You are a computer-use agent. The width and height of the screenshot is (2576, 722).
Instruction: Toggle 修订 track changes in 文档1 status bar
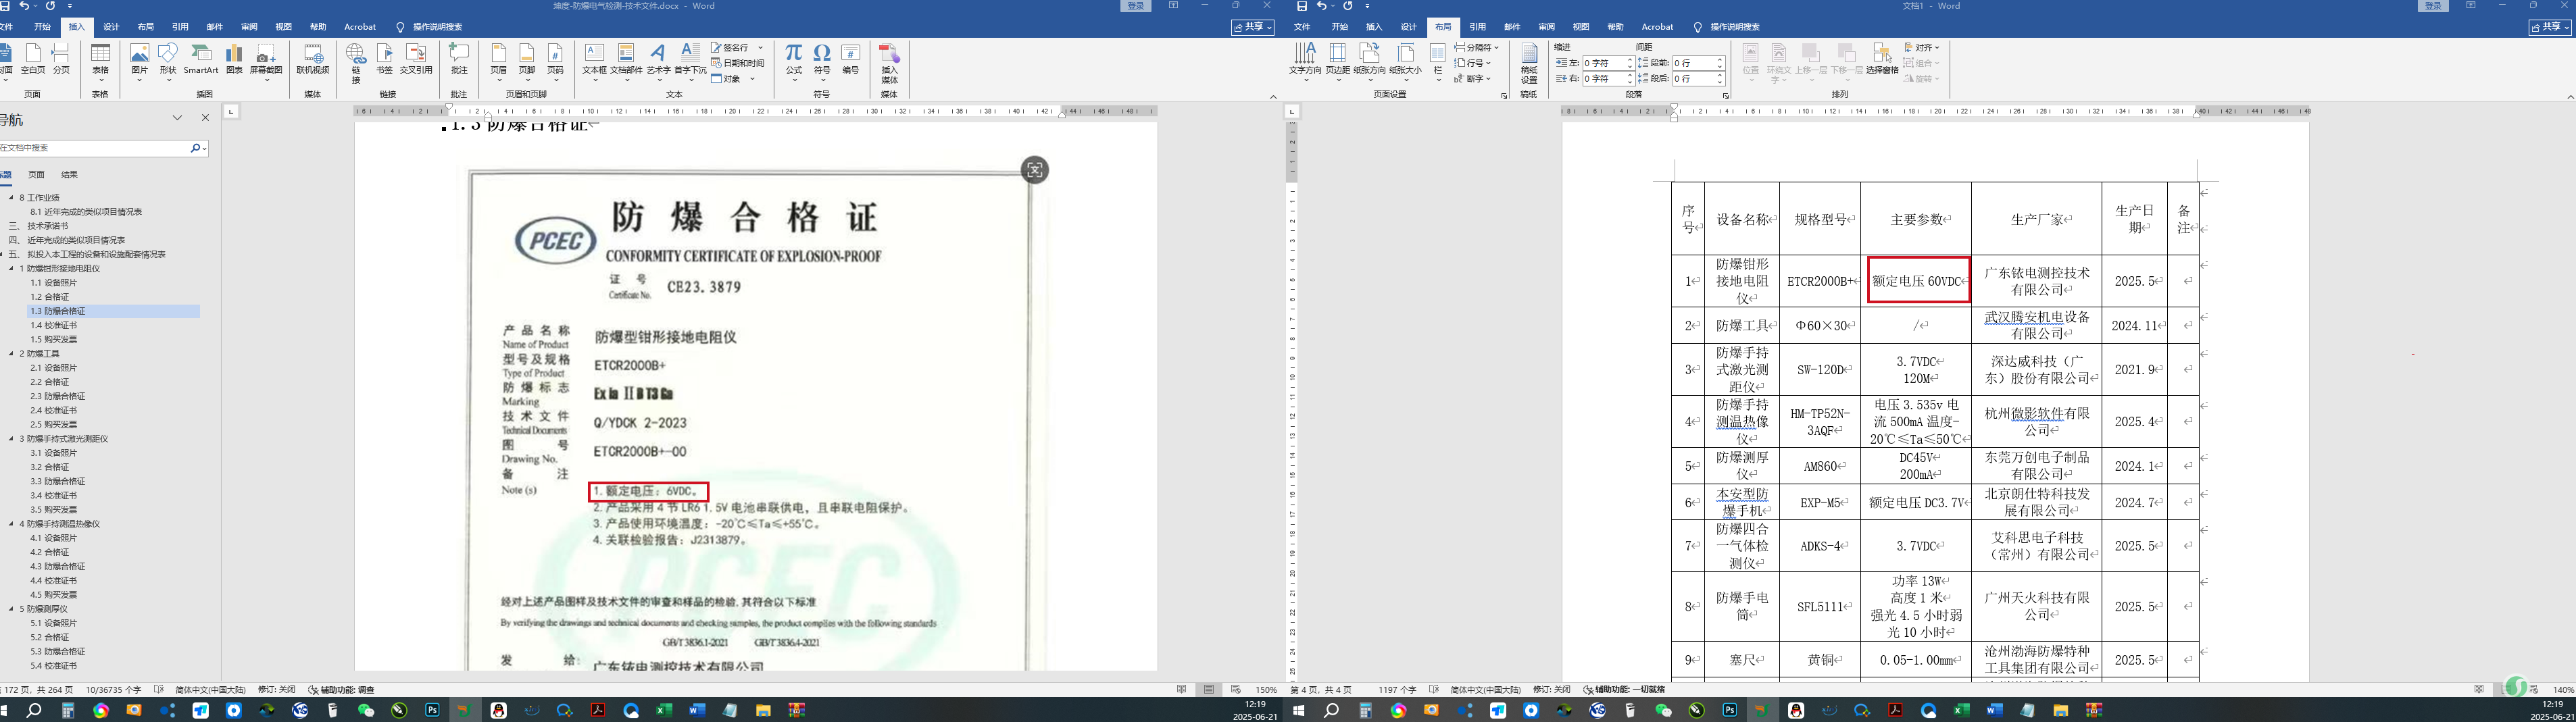1551,690
